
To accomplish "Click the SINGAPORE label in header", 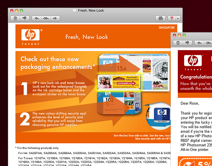I will click(x=167, y=28).
